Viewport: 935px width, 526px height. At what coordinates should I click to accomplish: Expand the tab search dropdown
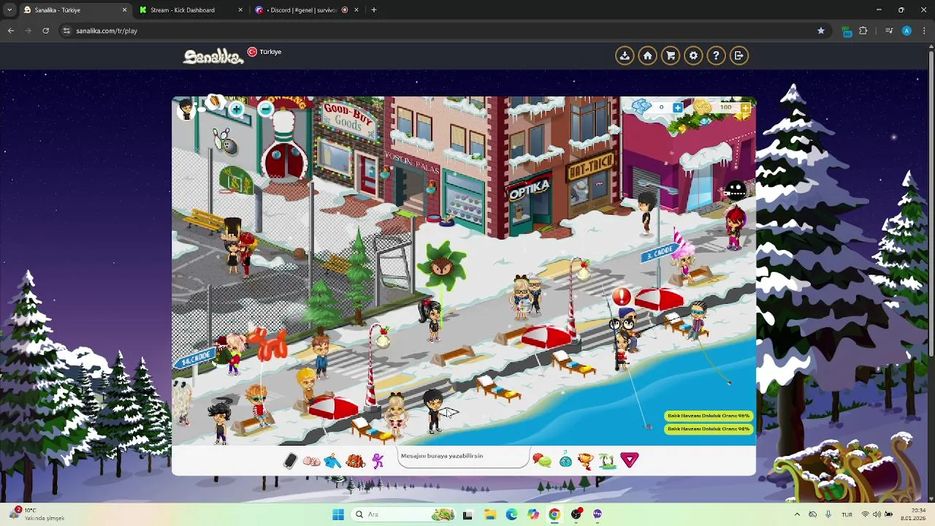(9, 10)
